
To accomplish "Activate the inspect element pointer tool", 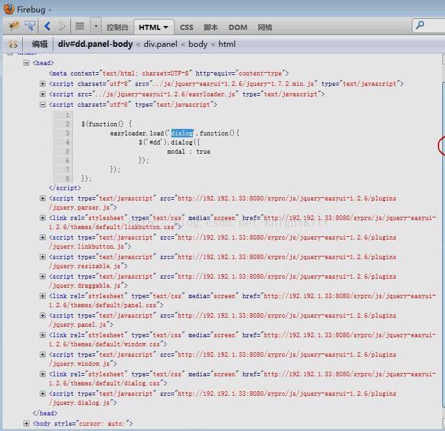I will tap(29, 26).
